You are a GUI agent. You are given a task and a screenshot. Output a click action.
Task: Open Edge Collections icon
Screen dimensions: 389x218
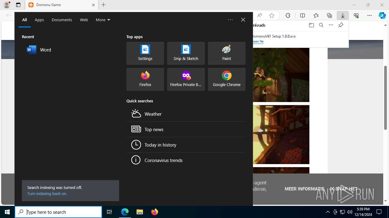coord(329,15)
